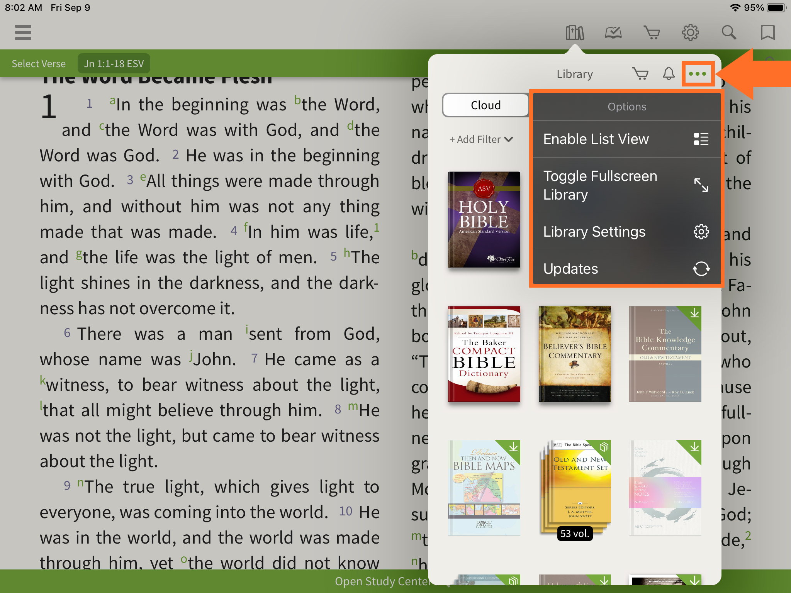Screen dimensions: 791x593
Task: Open Bible Speaks Today Notes cover
Action: coord(665,488)
